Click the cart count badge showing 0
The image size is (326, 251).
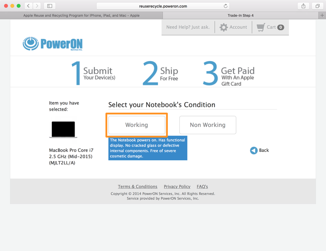click(281, 27)
